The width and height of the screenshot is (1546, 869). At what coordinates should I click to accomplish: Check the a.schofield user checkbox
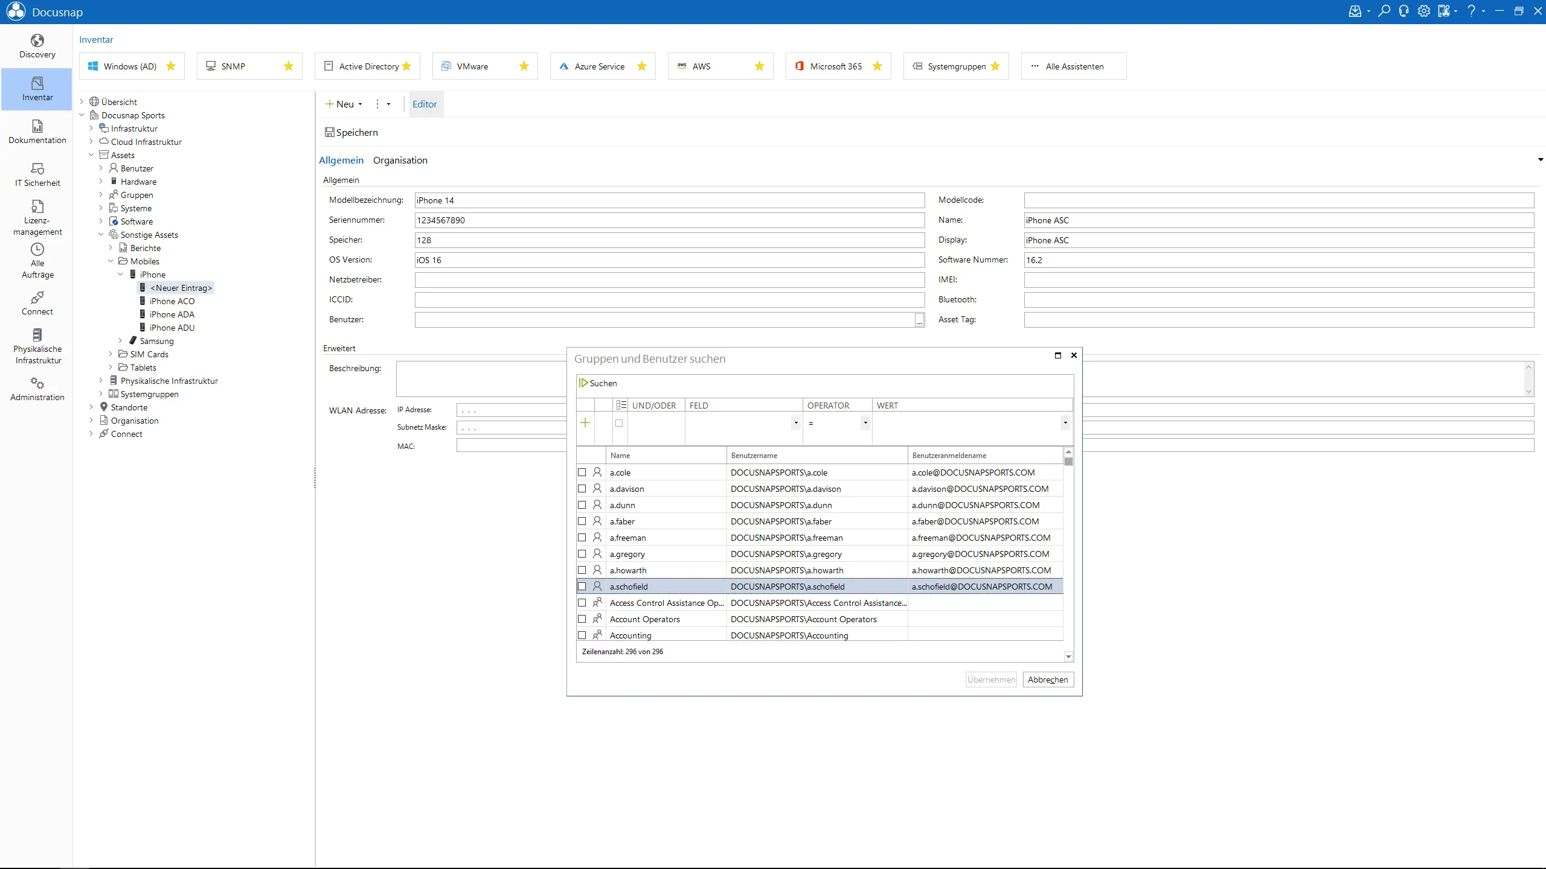[x=582, y=587]
